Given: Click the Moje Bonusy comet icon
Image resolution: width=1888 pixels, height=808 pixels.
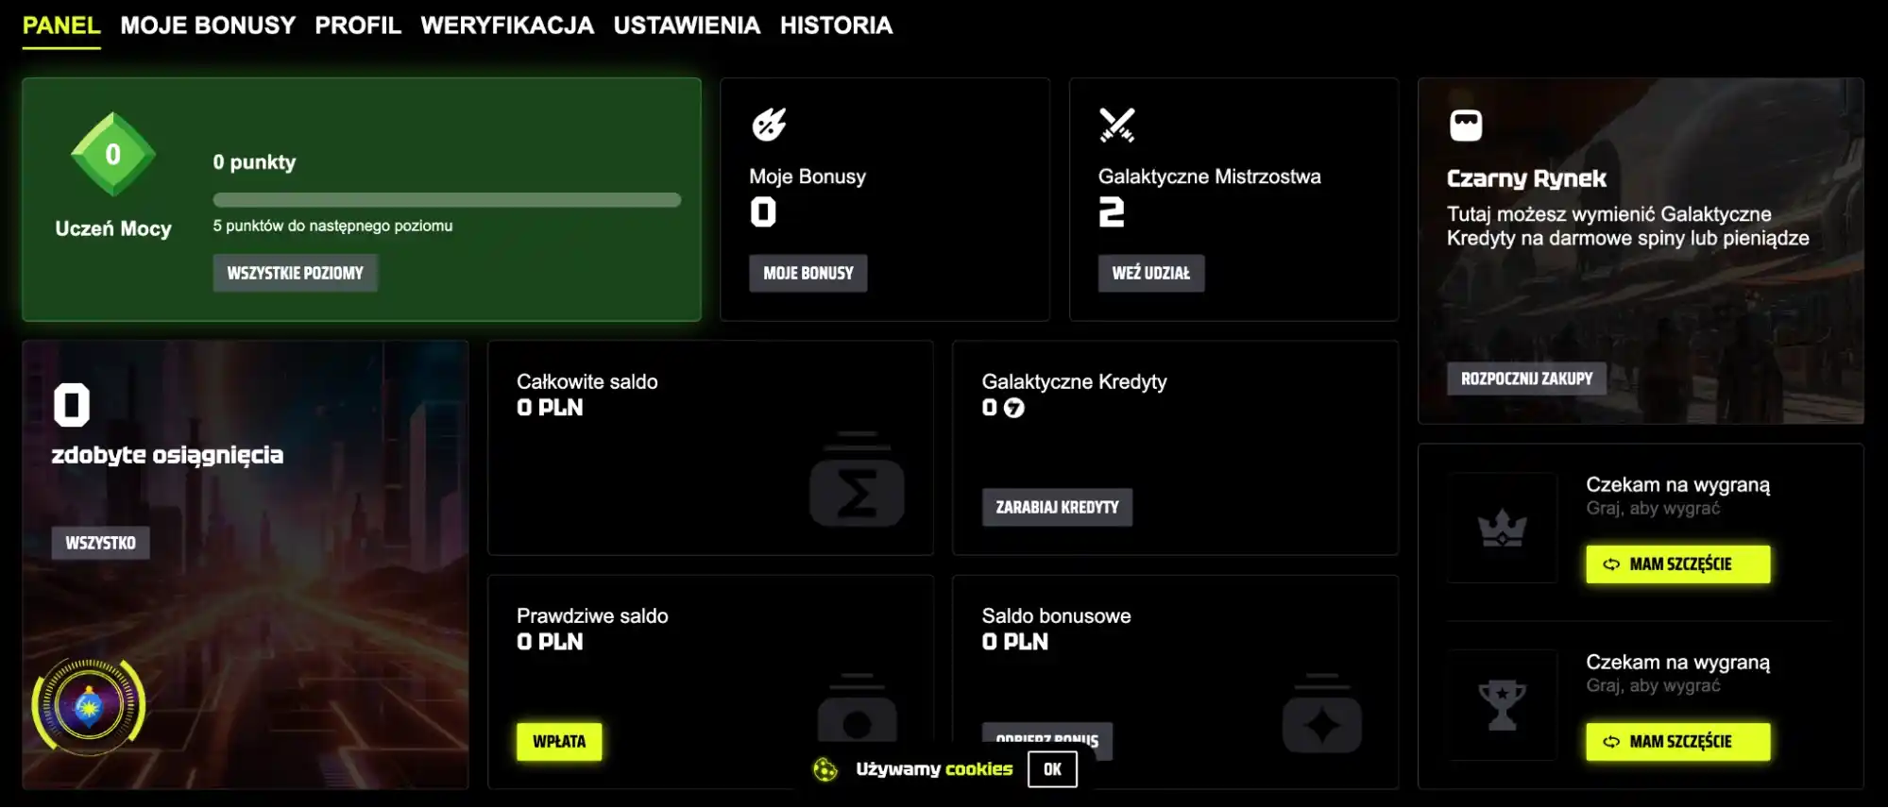Looking at the screenshot, I should [x=769, y=125].
